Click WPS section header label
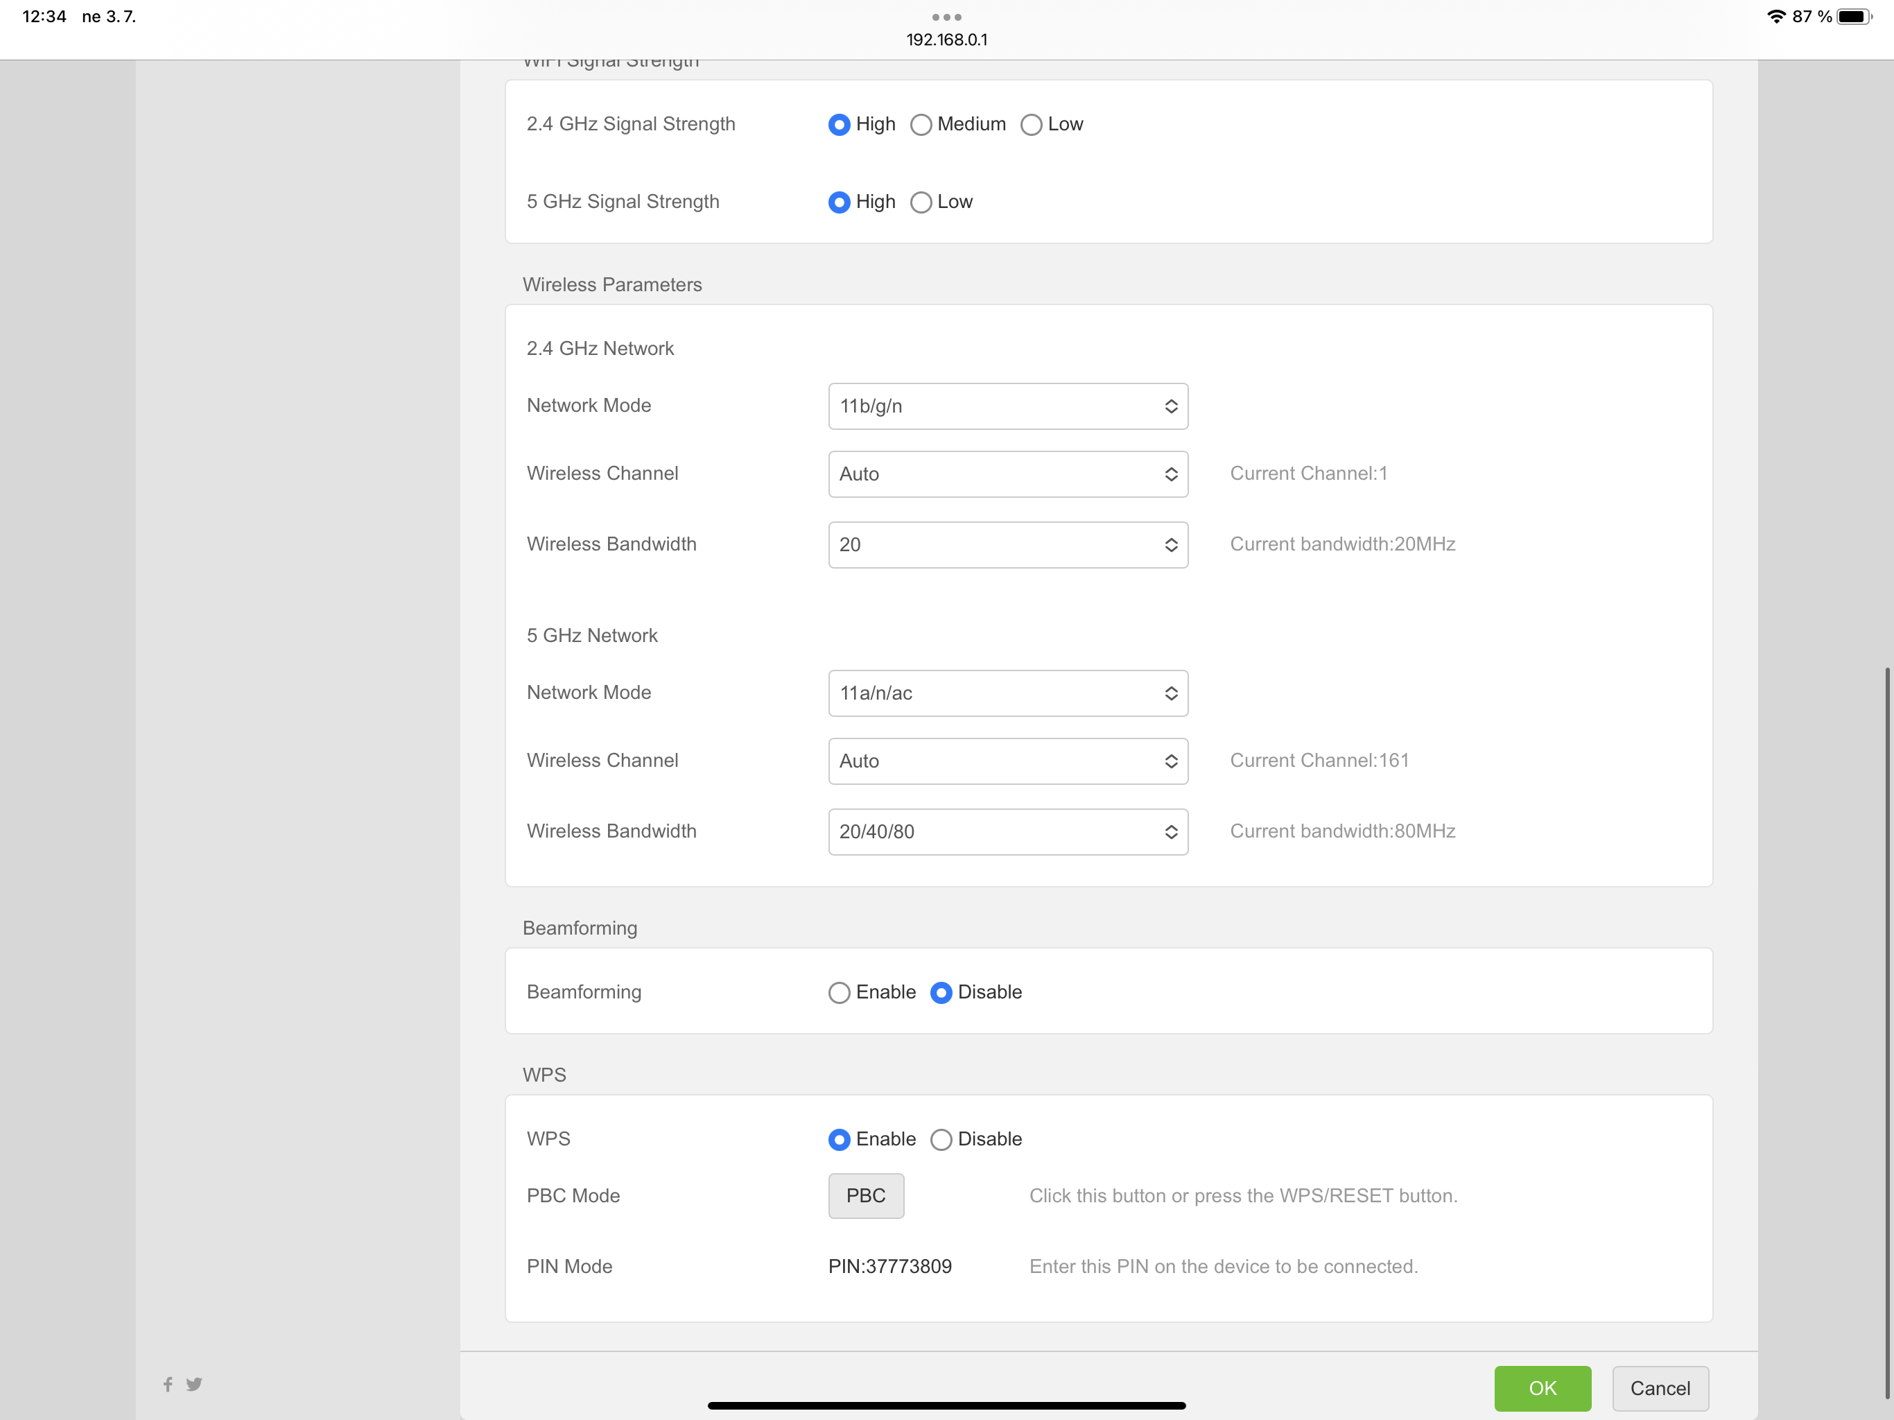This screenshot has height=1420, width=1894. click(x=546, y=1074)
